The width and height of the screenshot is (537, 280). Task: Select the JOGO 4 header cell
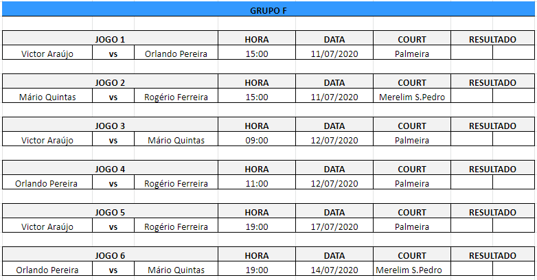(110, 170)
